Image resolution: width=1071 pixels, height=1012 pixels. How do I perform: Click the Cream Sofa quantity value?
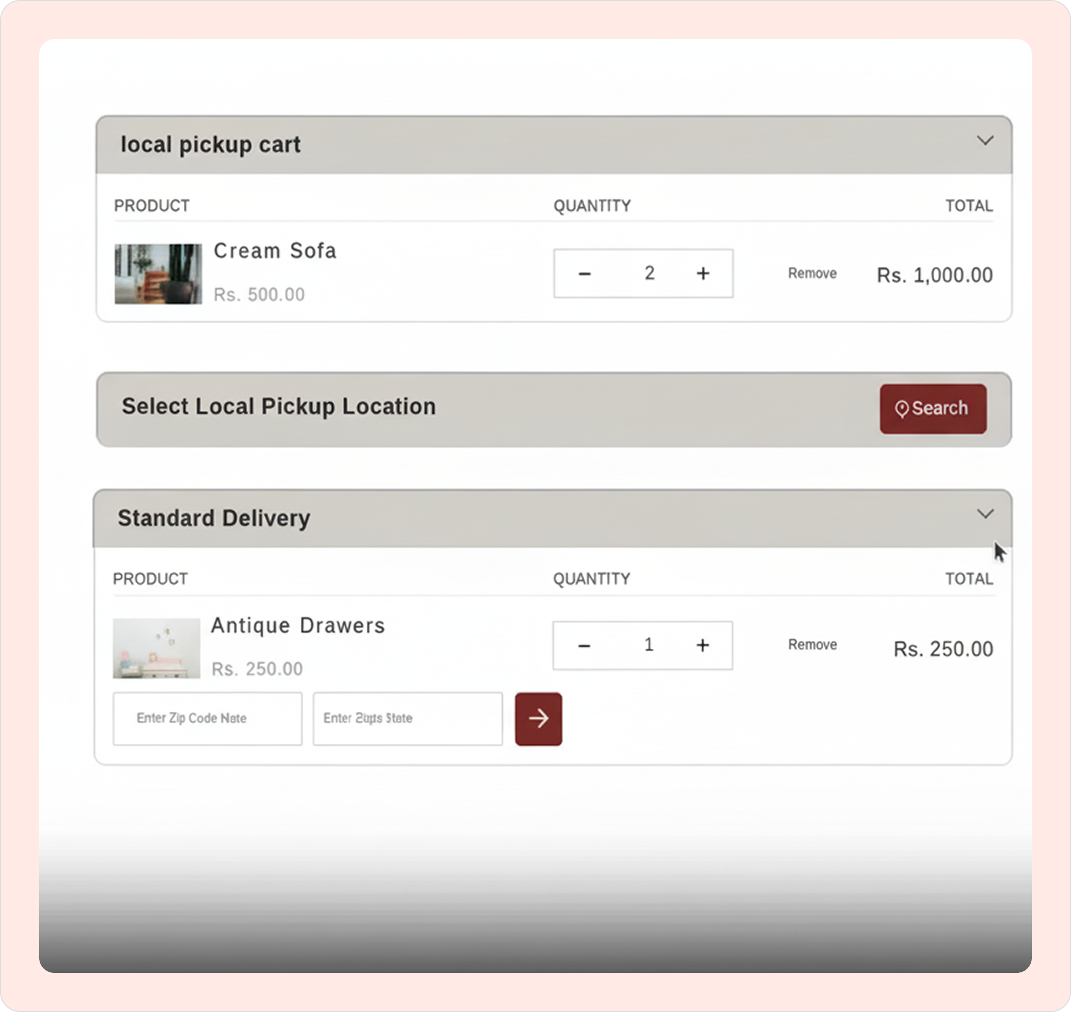pyautogui.click(x=650, y=274)
